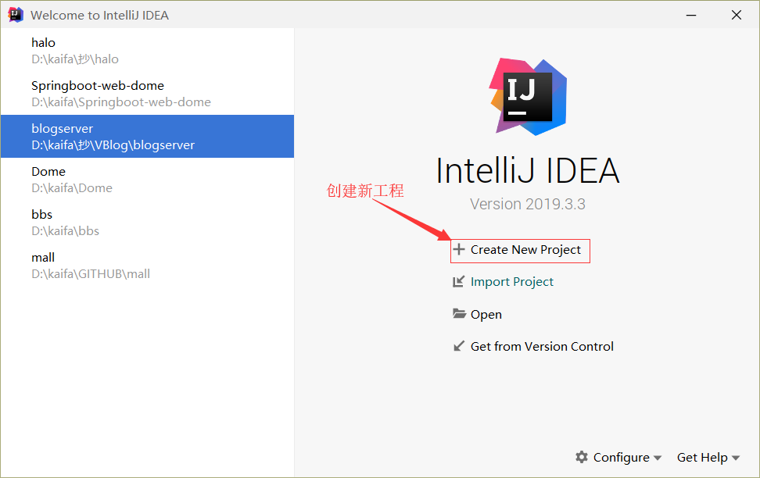
Task: Open the Configure menu label
Action: coord(622,457)
